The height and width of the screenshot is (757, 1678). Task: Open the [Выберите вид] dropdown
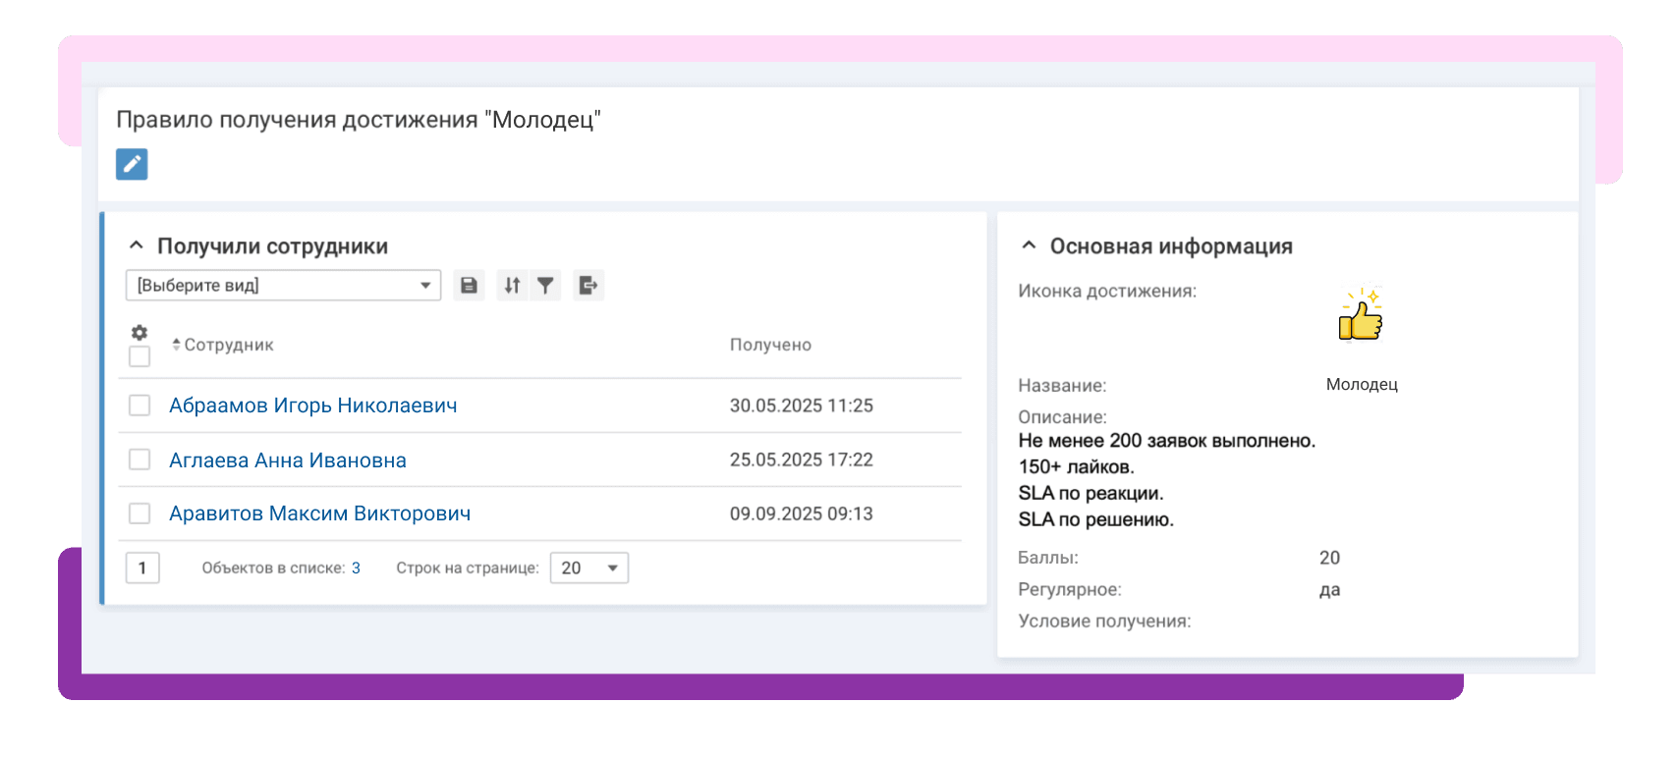283,286
